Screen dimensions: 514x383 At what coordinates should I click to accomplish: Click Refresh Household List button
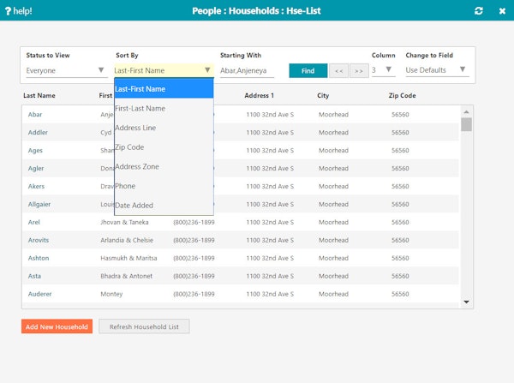[144, 326]
